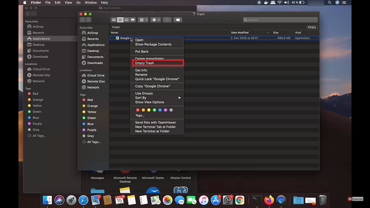
Task: Open Calendar from the Dock
Action: pos(119,200)
